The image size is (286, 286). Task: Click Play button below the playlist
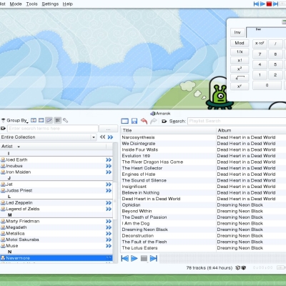(134, 258)
